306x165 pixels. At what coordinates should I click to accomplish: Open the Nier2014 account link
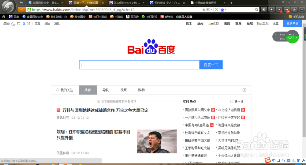tap(263, 24)
